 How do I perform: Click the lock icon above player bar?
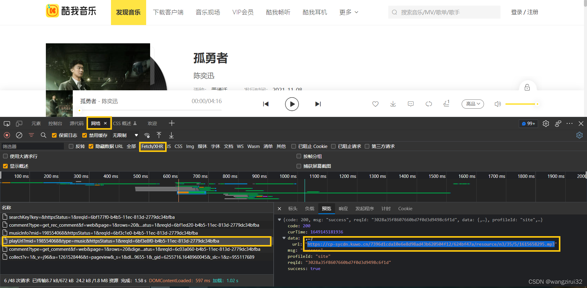pos(527,88)
